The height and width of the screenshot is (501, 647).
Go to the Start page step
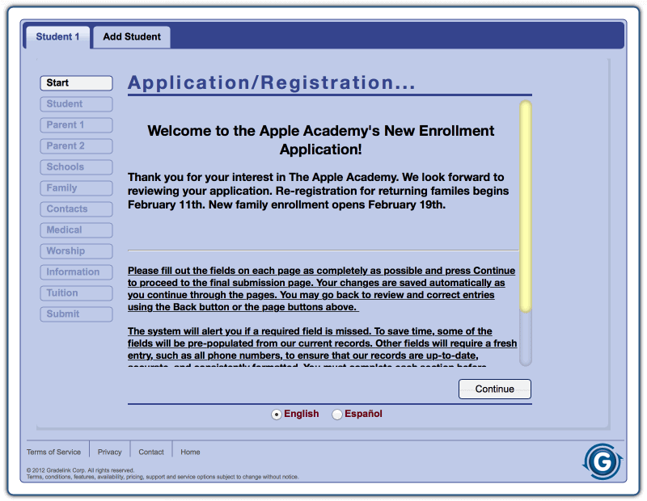[76, 83]
